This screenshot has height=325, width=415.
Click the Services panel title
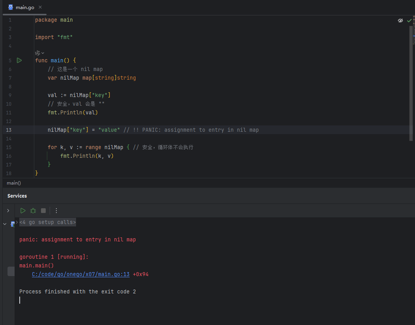click(x=17, y=196)
